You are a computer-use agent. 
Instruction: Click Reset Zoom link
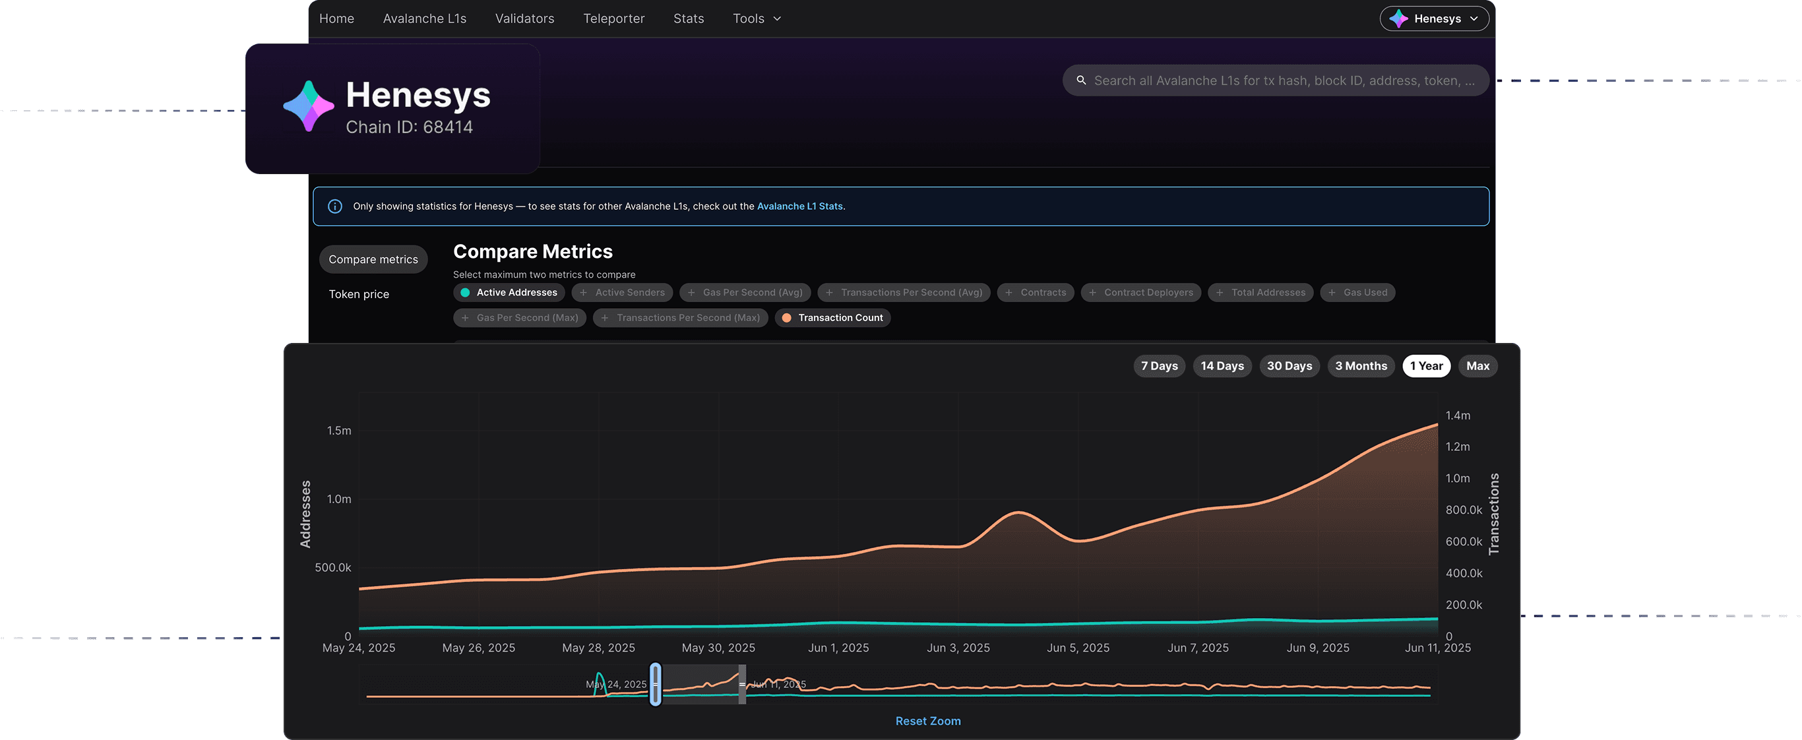(927, 721)
